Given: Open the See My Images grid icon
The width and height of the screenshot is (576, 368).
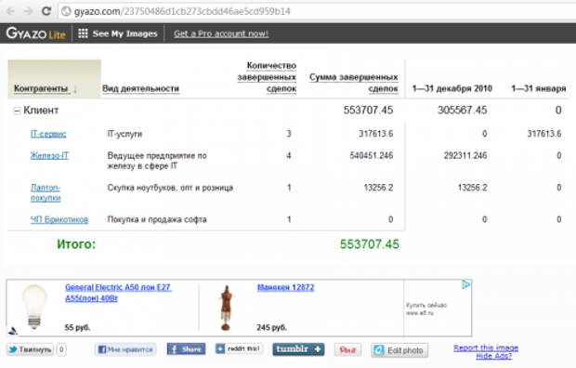Looking at the screenshot, I should click(x=83, y=33).
